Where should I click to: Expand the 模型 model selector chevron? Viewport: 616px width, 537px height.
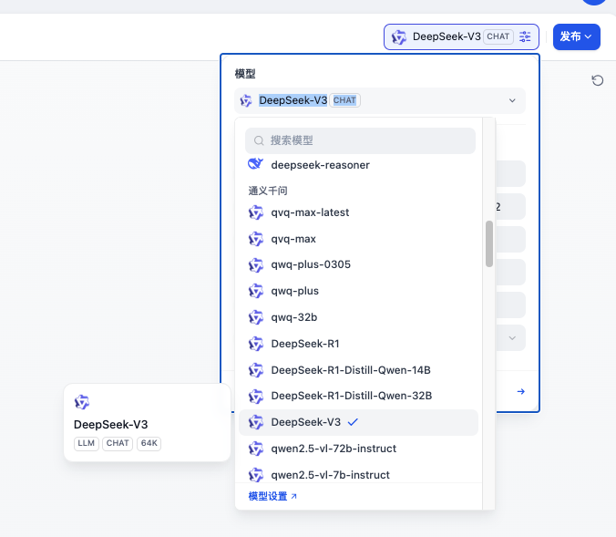pos(512,100)
